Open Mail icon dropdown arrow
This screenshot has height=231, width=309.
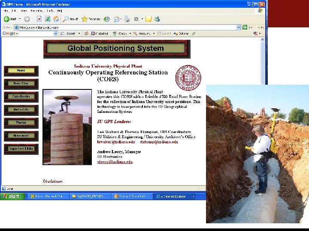pyautogui.click(x=121, y=19)
